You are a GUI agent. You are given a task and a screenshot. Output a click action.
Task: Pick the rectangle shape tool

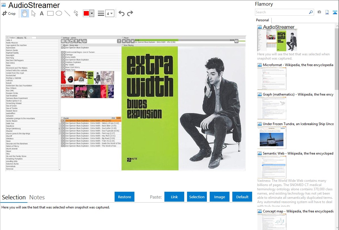(50, 13)
